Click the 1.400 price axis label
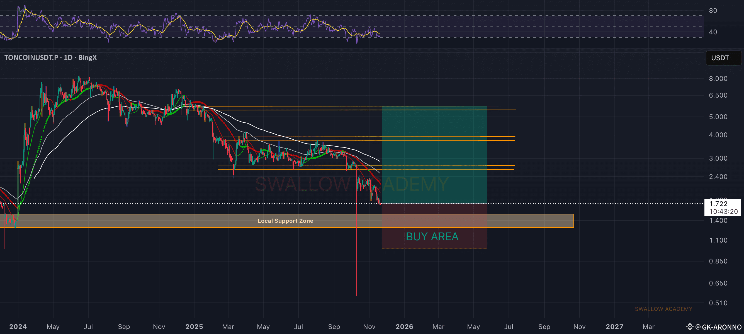The width and height of the screenshot is (744, 334). [x=718, y=221]
